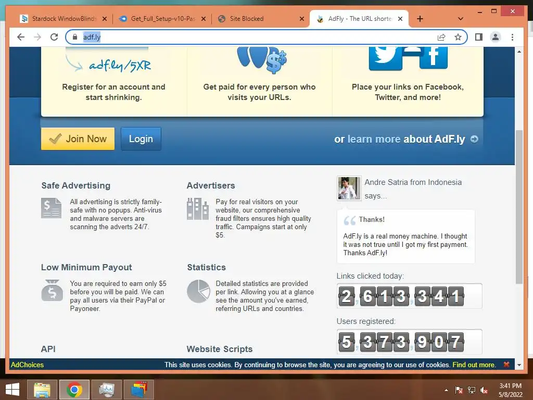Open the browser side panel
533x400 pixels.
pyautogui.click(x=479, y=37)
